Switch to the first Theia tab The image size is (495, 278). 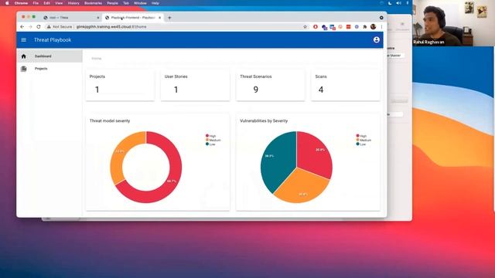71,18
